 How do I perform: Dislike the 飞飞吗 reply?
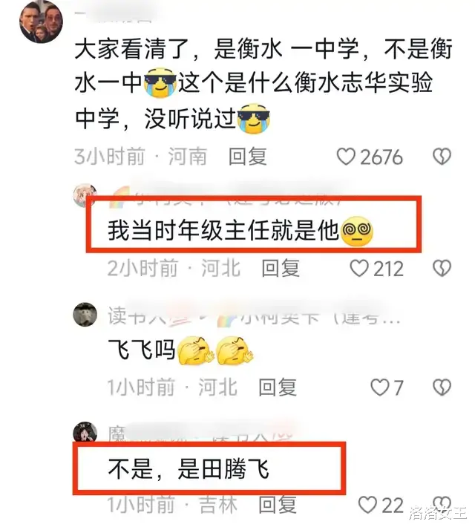click(x=442, y=387)
